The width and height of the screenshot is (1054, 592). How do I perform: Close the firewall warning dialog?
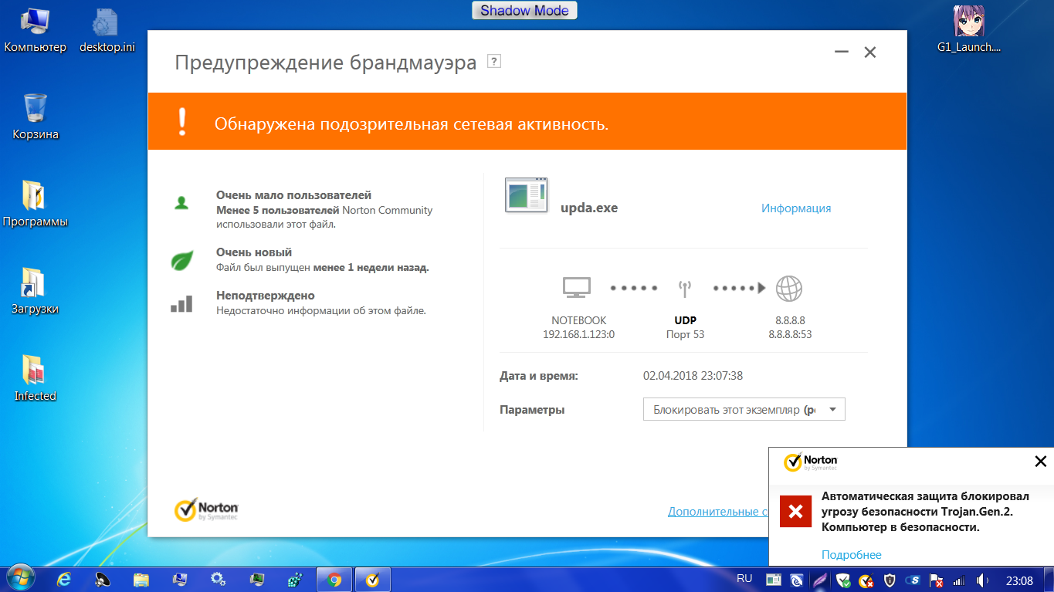pyautogui.click(x=870, y=52)
